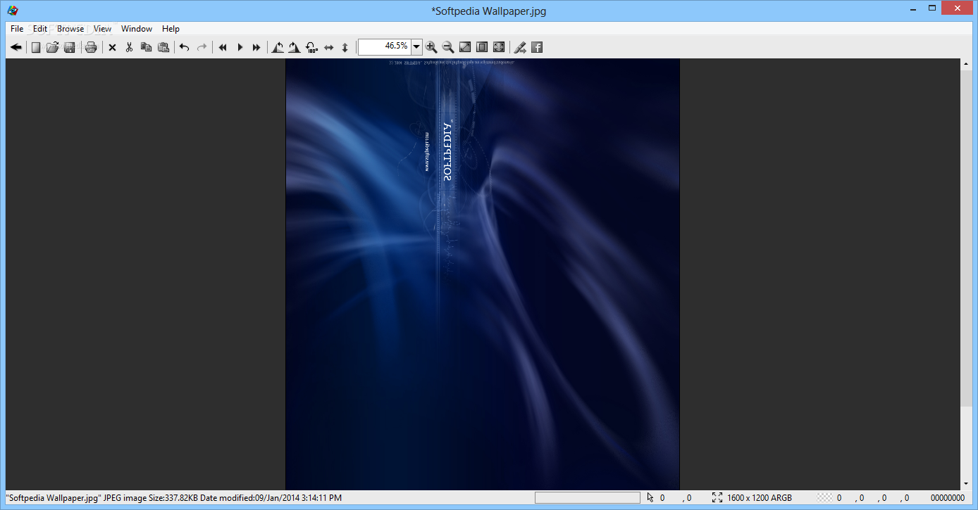The width and height of the screenshot is (978, 510).
Task: Click the scroll up arrow of vertical scrollbar
Action: click(966, 64)
